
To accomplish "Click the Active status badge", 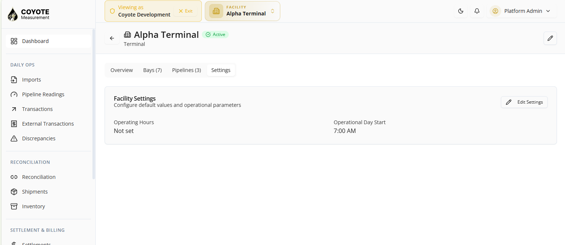I will (x=215, y=35).
